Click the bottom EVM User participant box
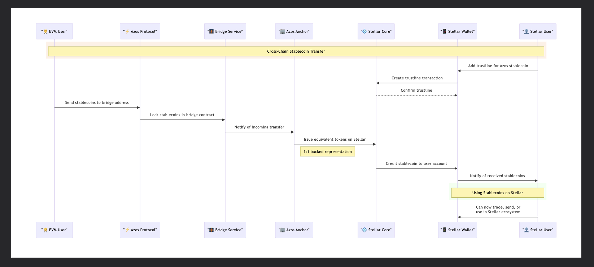 pos(54,230)
